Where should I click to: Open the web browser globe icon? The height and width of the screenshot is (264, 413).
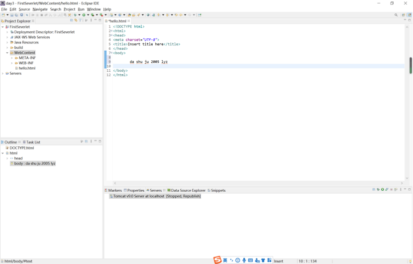148,15
